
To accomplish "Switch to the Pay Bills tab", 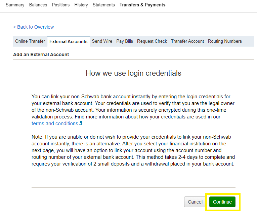I will coord(125,41).
